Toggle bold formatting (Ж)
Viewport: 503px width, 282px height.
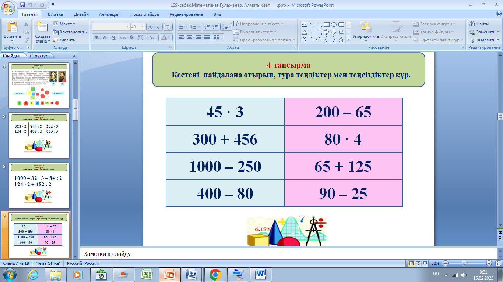click(96, 37)
